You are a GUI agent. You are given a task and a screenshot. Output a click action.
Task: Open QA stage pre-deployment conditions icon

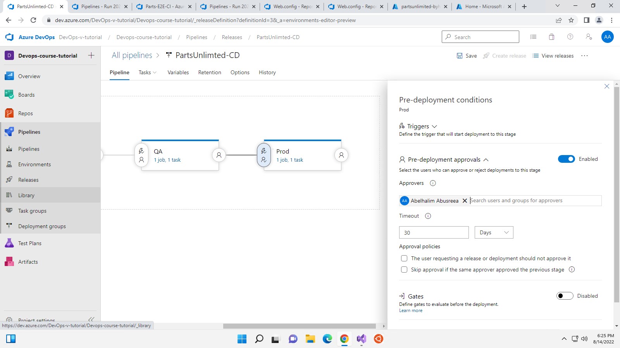tap(141, 155)
